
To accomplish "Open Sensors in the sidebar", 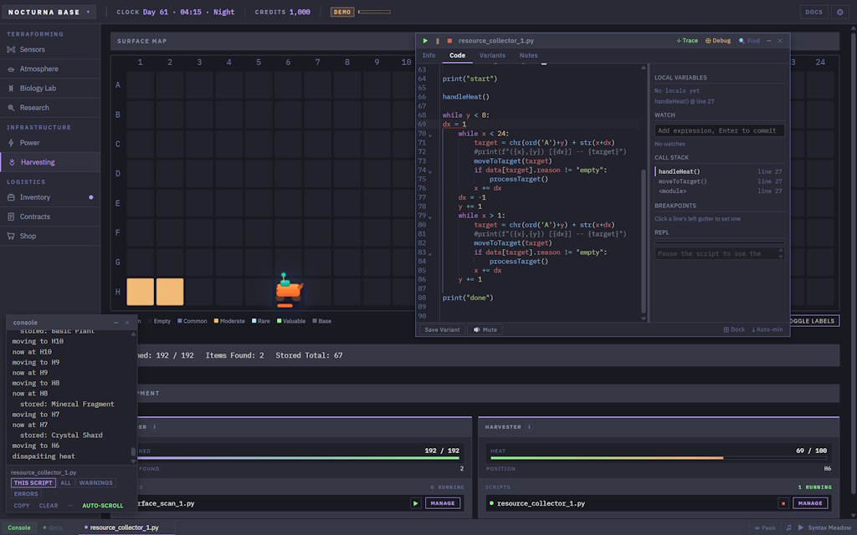I will coord(49,49).
